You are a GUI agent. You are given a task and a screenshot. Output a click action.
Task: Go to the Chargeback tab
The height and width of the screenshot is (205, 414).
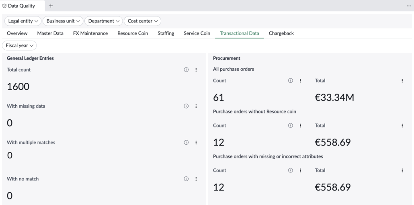[x=281, y=33]
